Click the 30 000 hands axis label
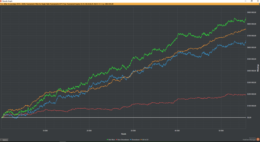This screenshot has width=260, height=142. point(133,131)
